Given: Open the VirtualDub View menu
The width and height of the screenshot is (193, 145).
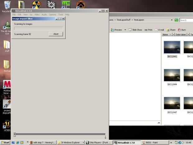Looking at the screenshot, I should click(x=26, y=15).
